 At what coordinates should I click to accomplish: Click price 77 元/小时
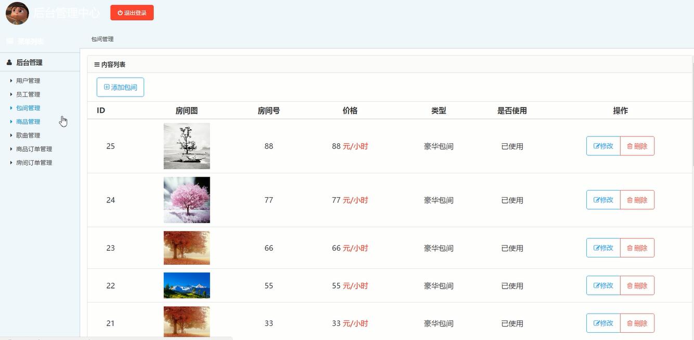tap(350, 200)
